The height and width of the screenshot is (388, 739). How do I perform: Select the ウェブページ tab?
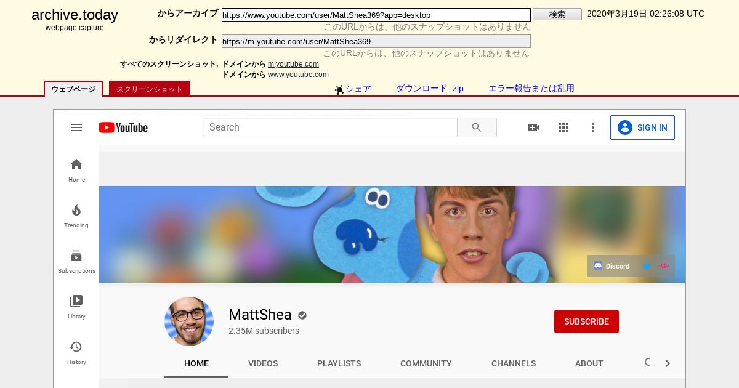pyautogui.click(x=73, y=89)
